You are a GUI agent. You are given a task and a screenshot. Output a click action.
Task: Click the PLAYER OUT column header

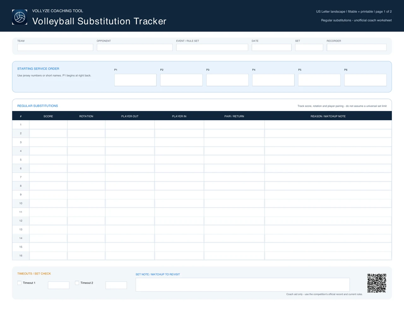click(x=130, y=116)
